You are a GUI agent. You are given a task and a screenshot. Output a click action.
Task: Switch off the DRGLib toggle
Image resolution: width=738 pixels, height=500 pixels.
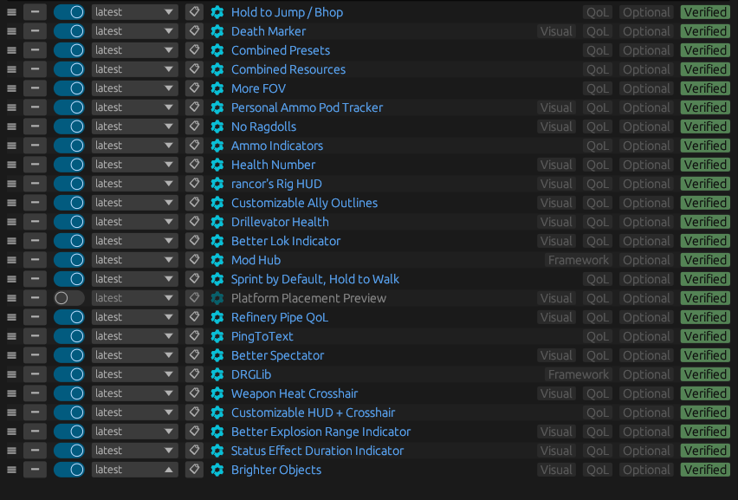click(x=68, y=374)
